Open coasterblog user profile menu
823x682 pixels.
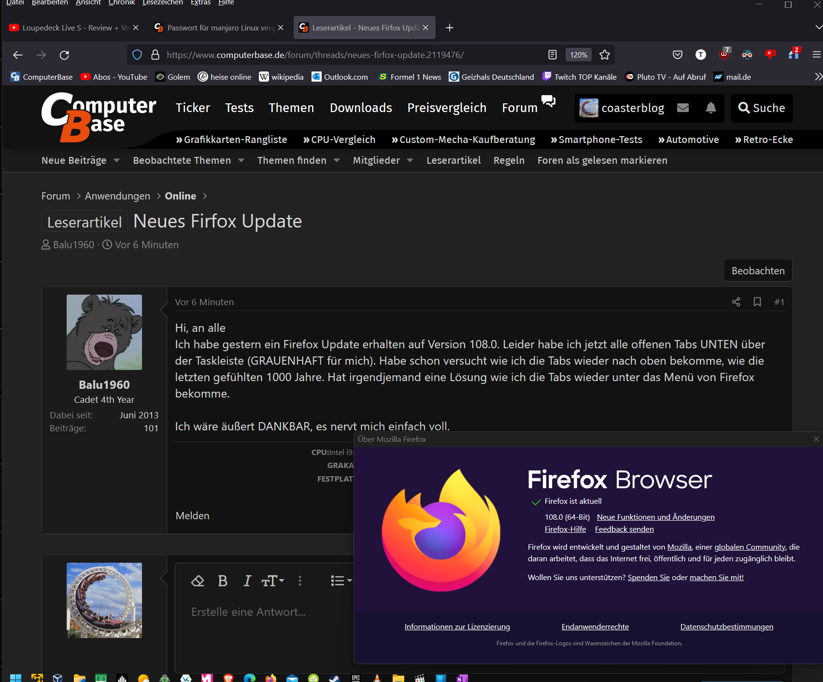pos(622,108)
